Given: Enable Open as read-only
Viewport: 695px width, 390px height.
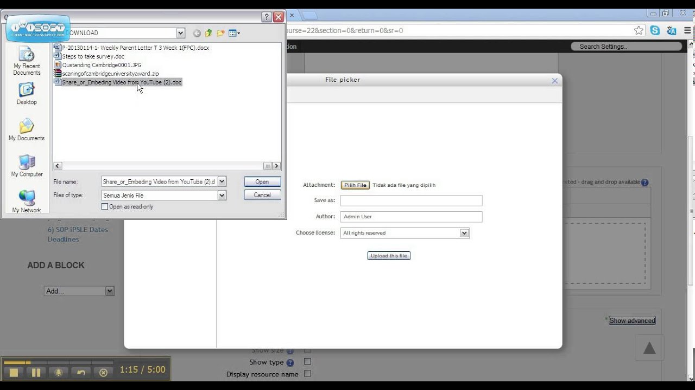Looking at the screenshot, I should 105,207.
